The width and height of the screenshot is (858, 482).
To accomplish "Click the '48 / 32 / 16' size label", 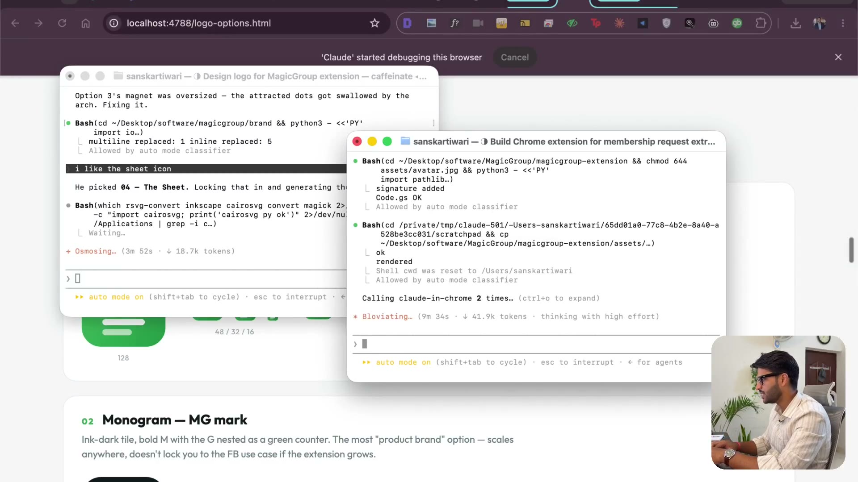I will [x=234, y=332].
